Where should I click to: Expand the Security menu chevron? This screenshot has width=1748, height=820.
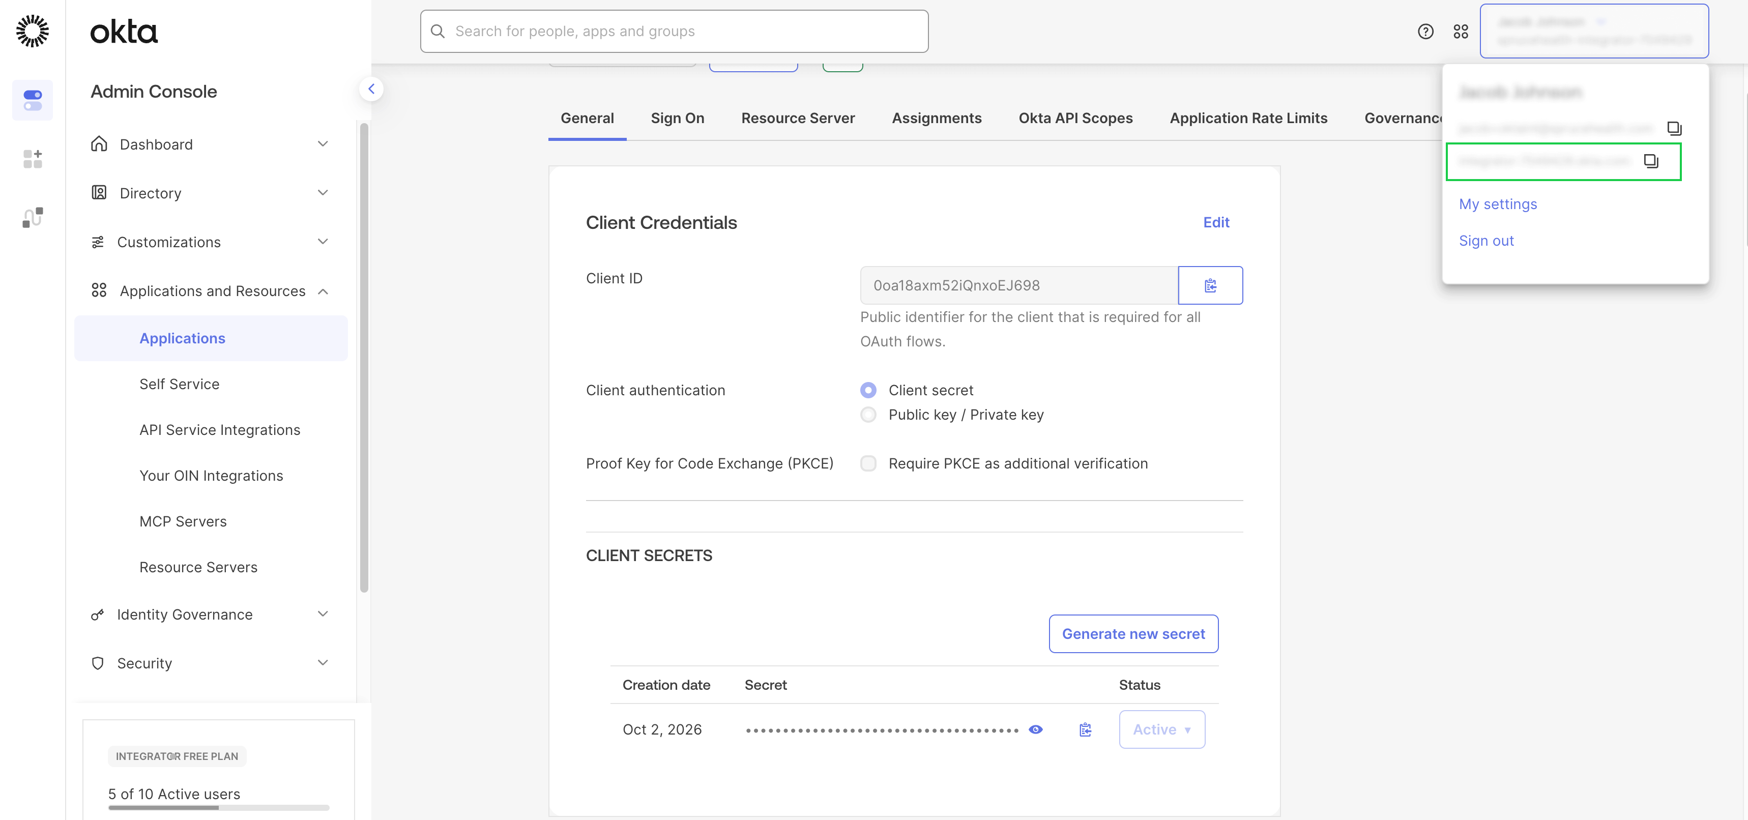(323, 663)
